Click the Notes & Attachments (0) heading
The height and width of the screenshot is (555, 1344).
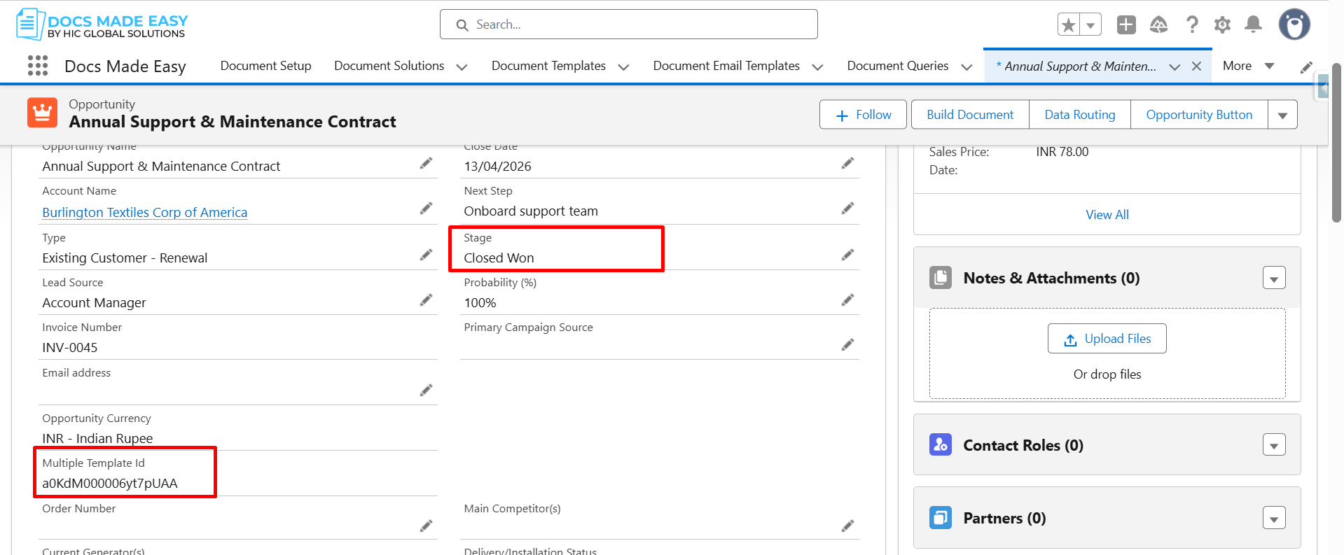coord(1051,279)
